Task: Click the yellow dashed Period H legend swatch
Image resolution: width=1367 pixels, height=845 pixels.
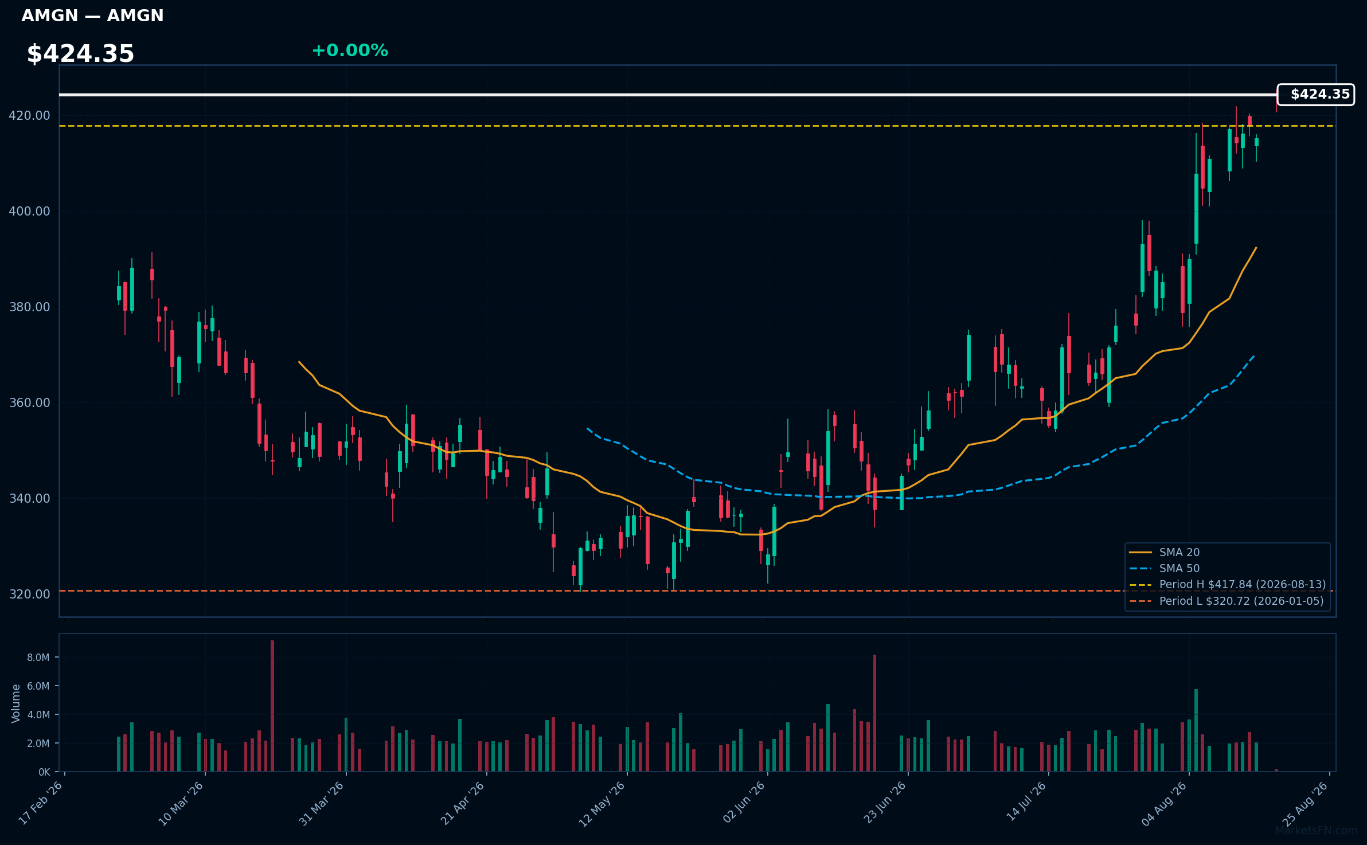Action: tap(1141, 585)
